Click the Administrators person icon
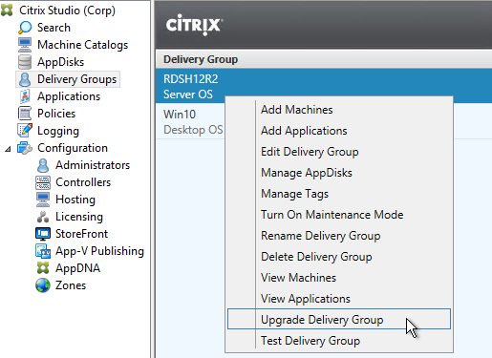Screen dimensions: 492x358 (x=43, y=165)
